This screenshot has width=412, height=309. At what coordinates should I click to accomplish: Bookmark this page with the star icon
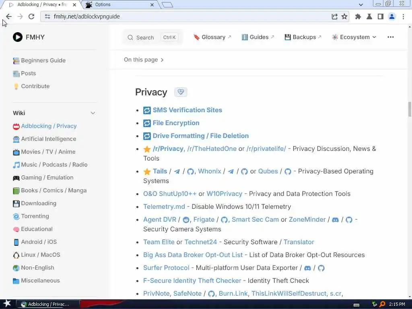pos(344,16)
